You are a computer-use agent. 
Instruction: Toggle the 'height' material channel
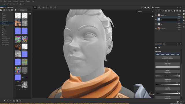(x=162, y=54)
